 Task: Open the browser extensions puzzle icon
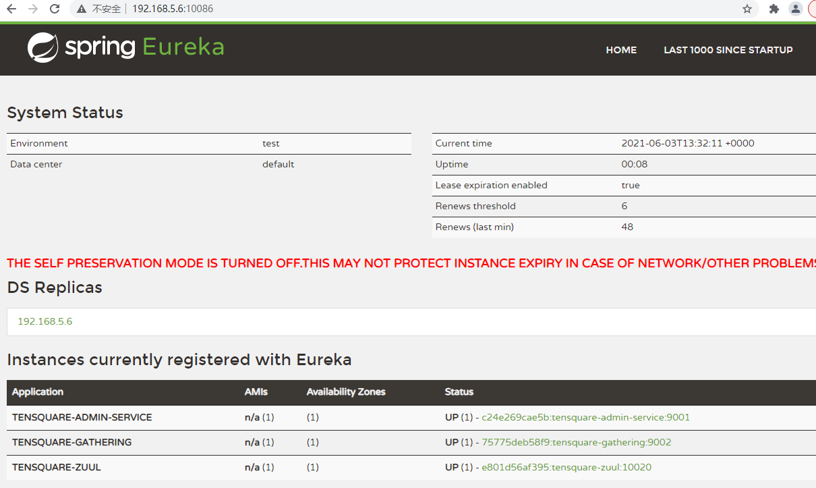tap(774, 9)
